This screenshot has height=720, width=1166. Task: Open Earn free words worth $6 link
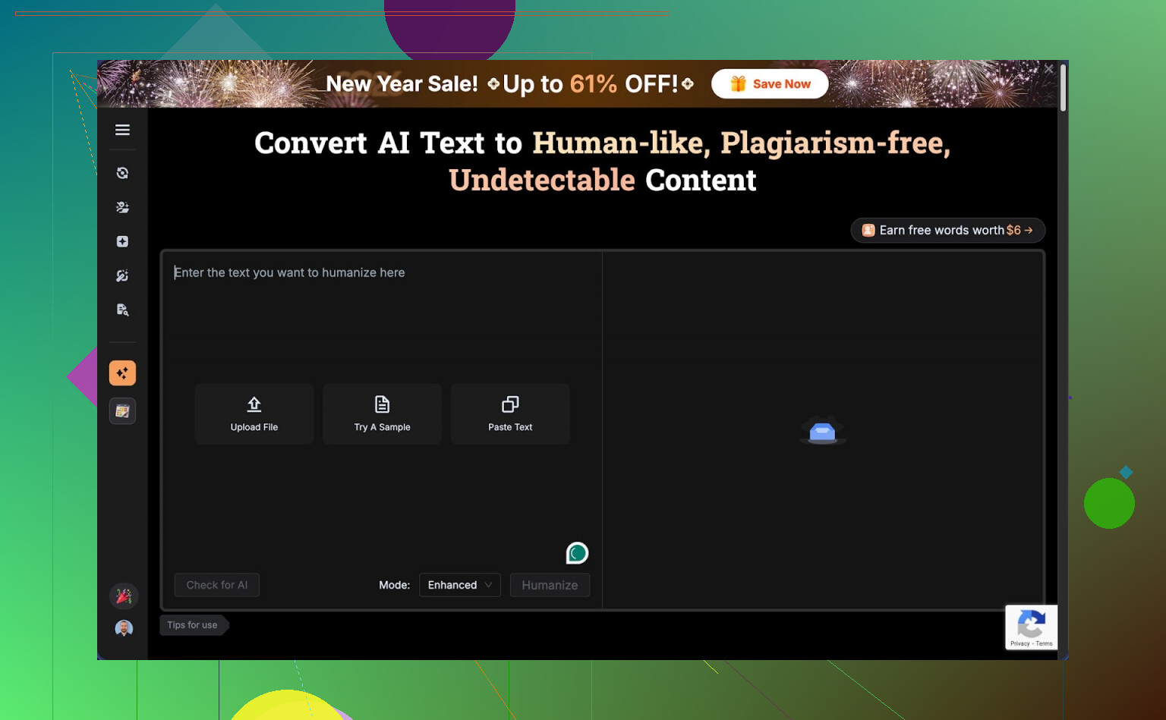click(x=947, y=230)
